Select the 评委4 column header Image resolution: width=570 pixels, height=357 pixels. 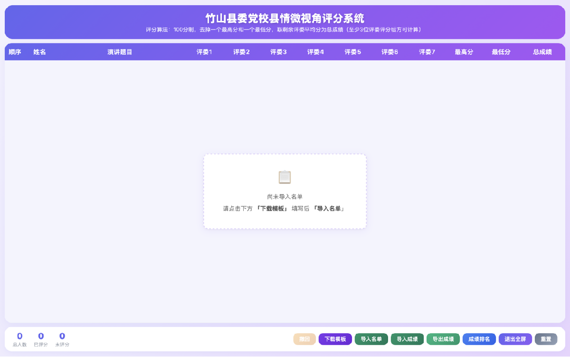315,52
